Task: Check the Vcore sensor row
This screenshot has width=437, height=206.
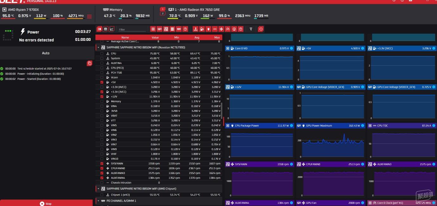Action: click(x=102, y=77)
